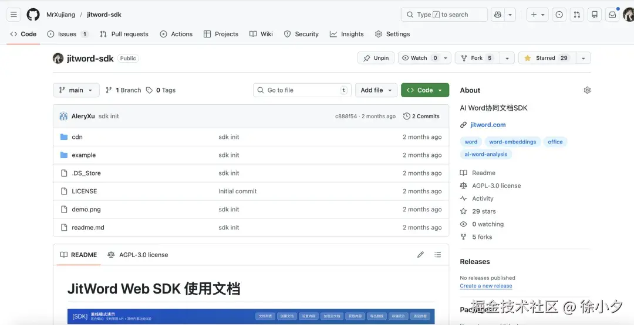The image size is (634, 325).
Task: Open the Initial commit message for LICENSE
Action: pyautogui.click(x=238, y=191)
